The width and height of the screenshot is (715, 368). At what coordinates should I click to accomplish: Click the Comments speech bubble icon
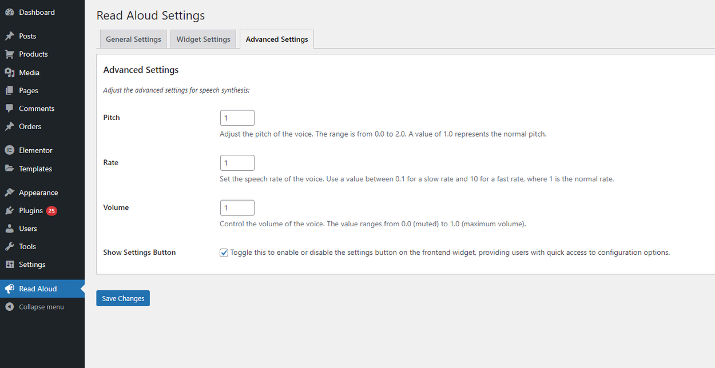pyautogui.click(x=9, y=109)
